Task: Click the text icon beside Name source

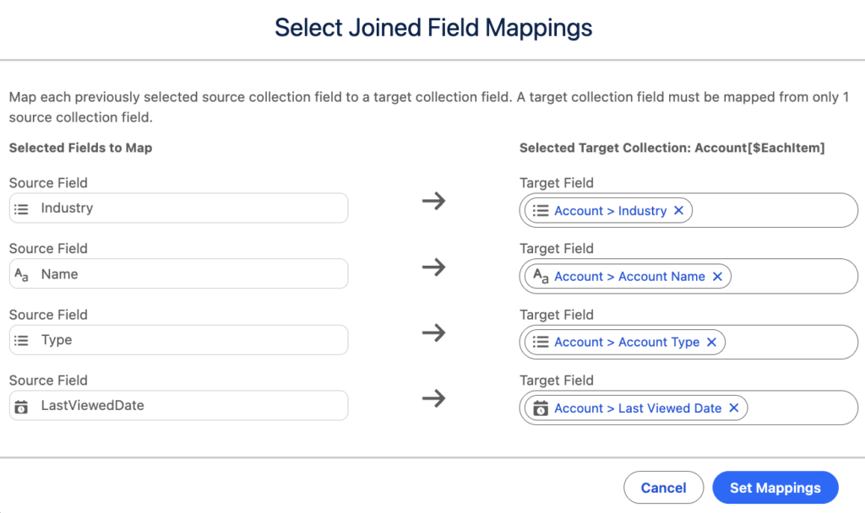Action: (x=21, y=274)
